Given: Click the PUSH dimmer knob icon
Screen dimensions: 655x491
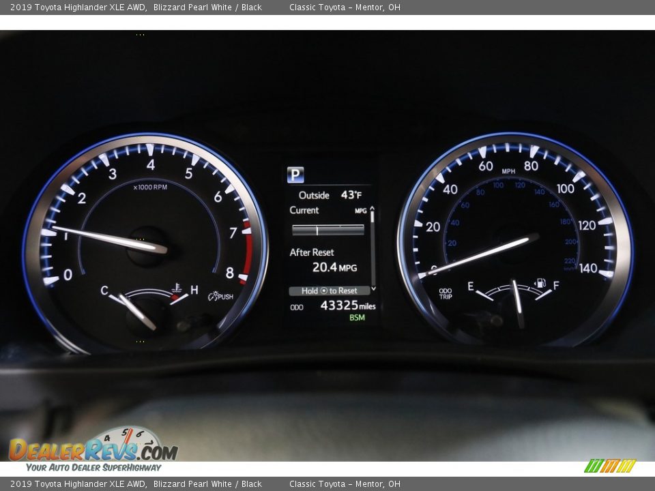Looking at the screenshot, I should 220,297.
